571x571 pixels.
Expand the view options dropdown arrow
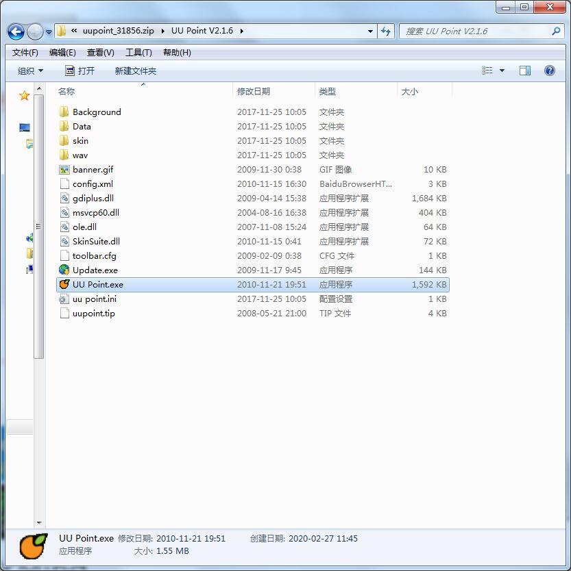502,71
